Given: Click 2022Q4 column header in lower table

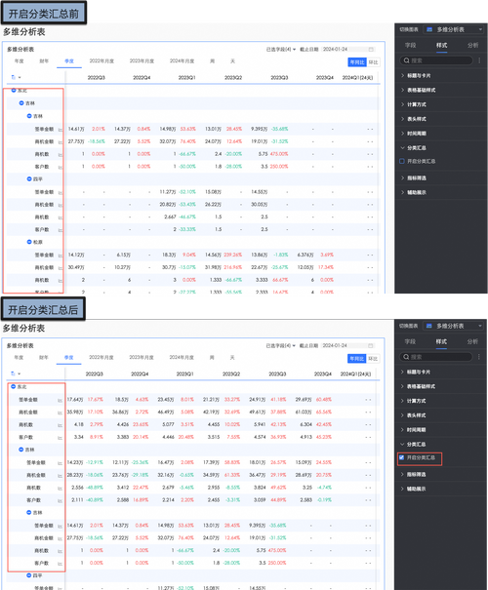Looking at the screenshot, I should (140, 374).
